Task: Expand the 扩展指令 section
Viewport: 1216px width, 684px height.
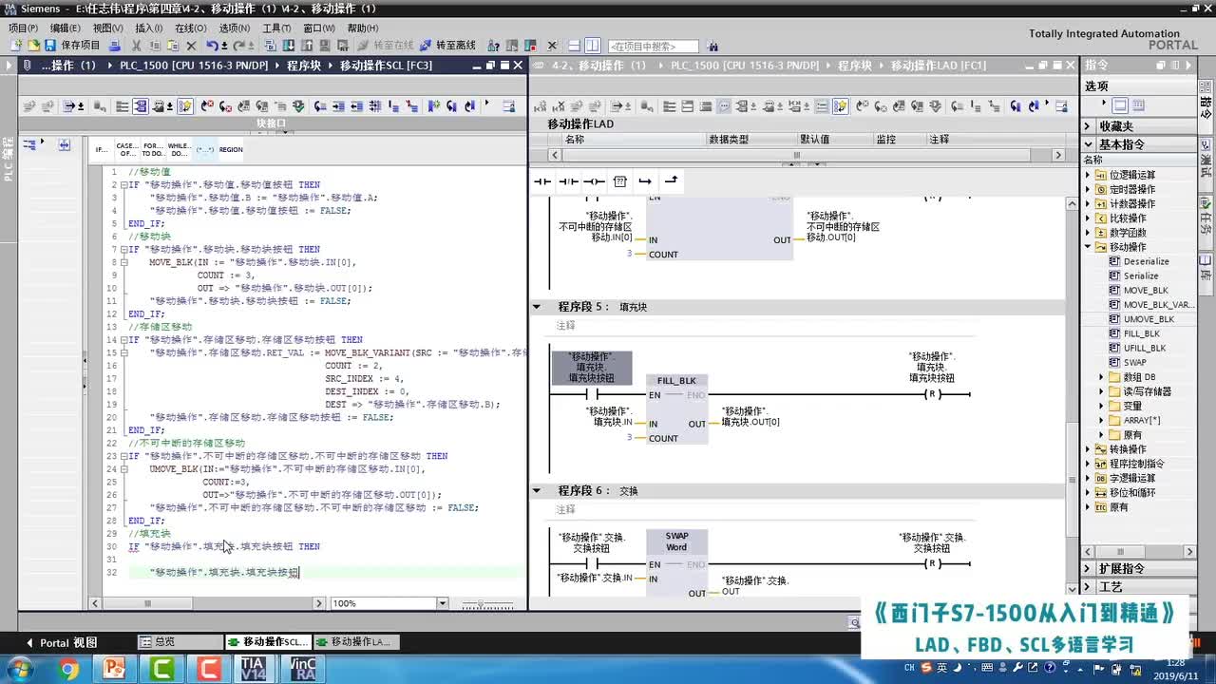Action: (x=1089, y=568)
